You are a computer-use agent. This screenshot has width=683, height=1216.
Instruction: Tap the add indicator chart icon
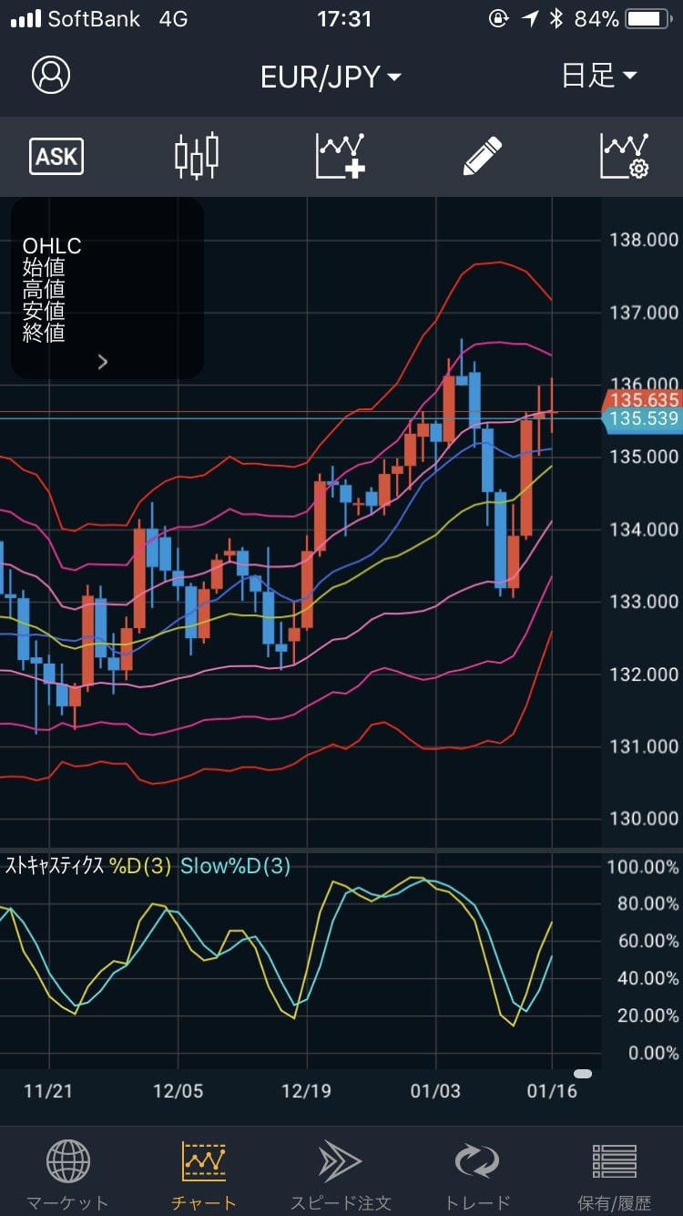point(341,156)
